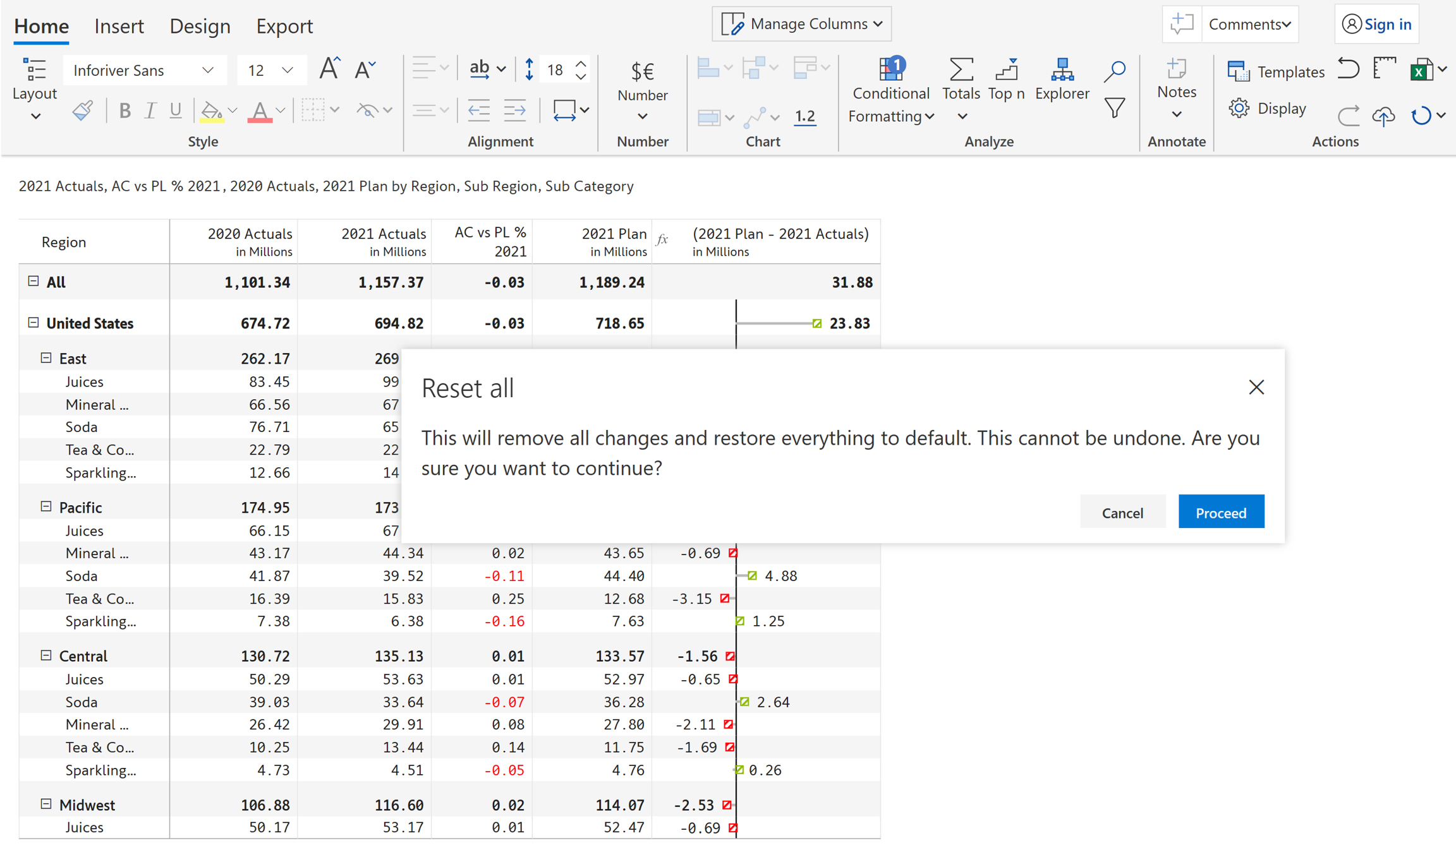Increase font size with large A icon

[329, 69]
